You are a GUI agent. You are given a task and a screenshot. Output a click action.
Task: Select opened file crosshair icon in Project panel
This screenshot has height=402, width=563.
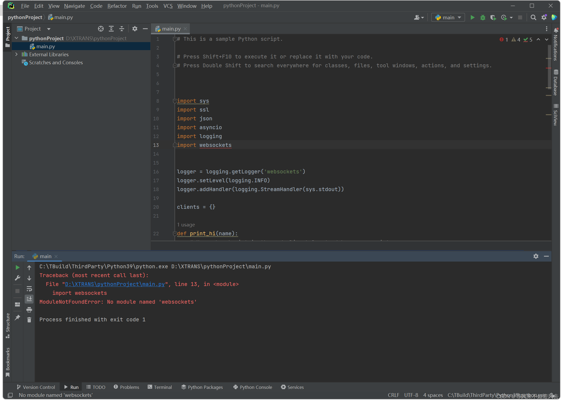[x=101, y=29]
